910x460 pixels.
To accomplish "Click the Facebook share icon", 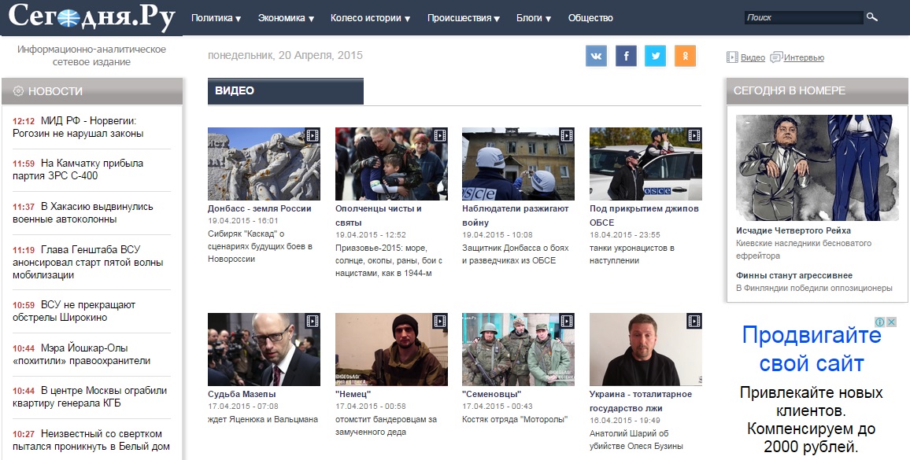I will pyautogui.click(x=626, y=57).
